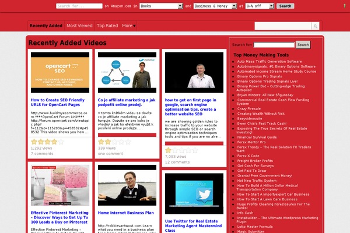
Task: Open 'Hot New Traffic System' link
Action: [257, 181]
